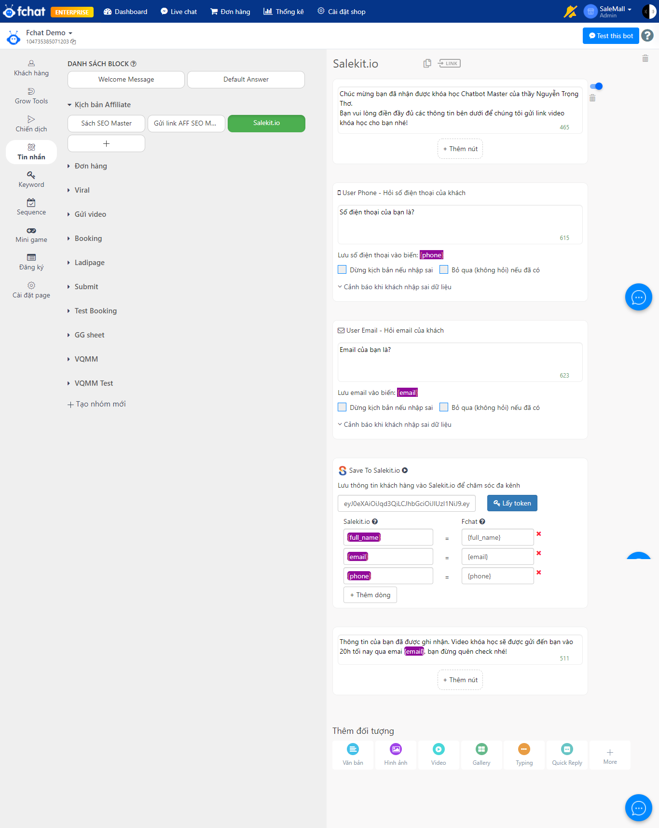Add a Gallery object
The image size is (659, 828).
(x=481, y=755)
